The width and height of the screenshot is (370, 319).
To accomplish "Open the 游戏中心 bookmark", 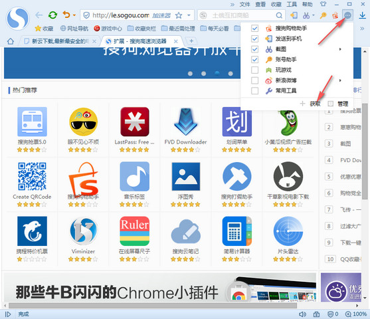I will (108, 29).
